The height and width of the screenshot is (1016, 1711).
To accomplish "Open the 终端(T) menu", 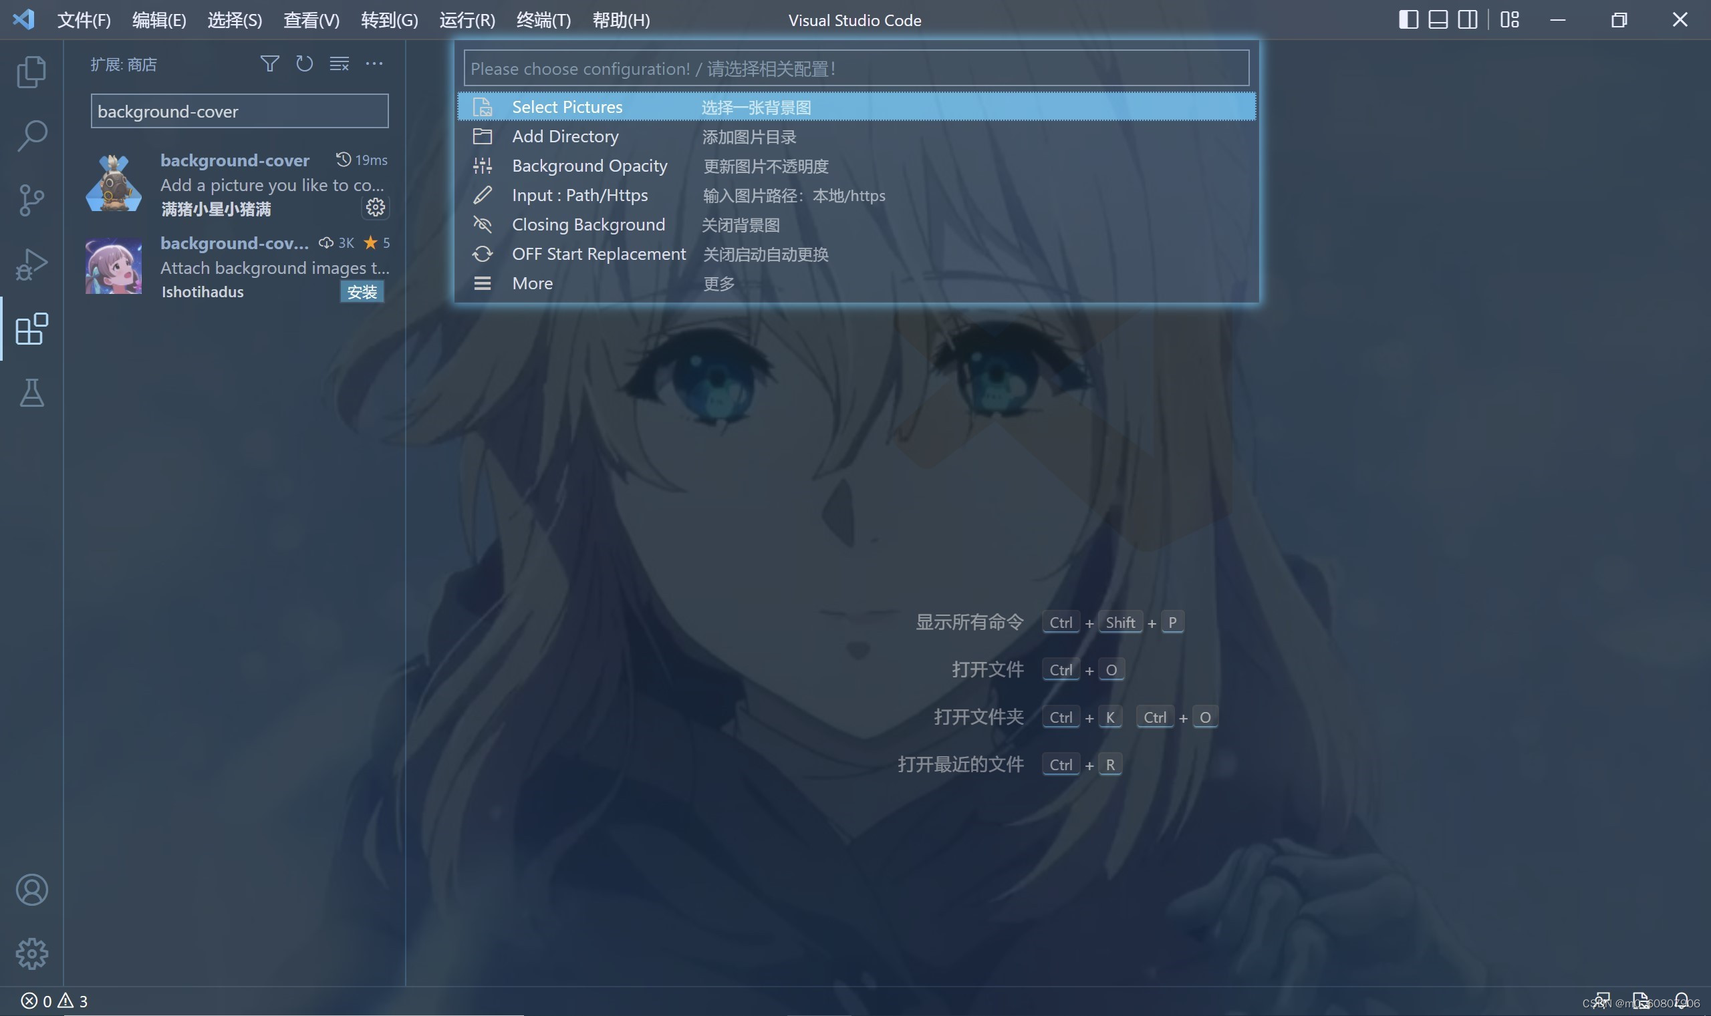I will [x=543, y=21].
